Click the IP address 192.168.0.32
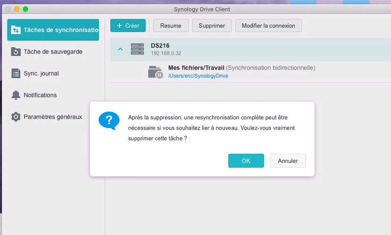The height and width of the screenshot is (235, 391). coord(166,53)
